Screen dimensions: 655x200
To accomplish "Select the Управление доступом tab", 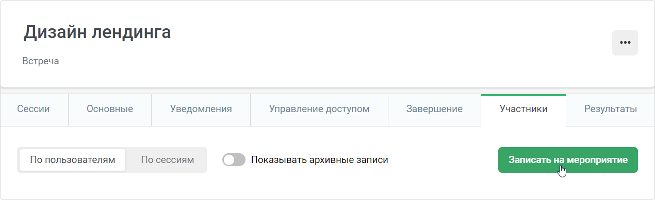I will (x=319, y=110).
